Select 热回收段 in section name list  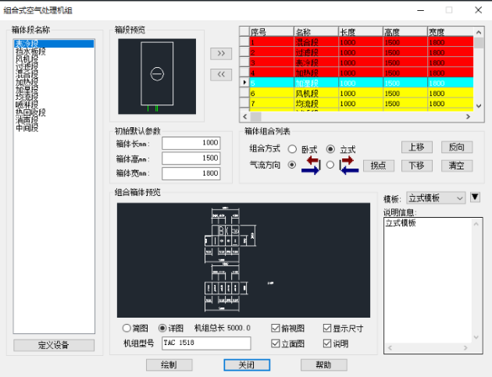pyautogui.click(x=30, y=112)
